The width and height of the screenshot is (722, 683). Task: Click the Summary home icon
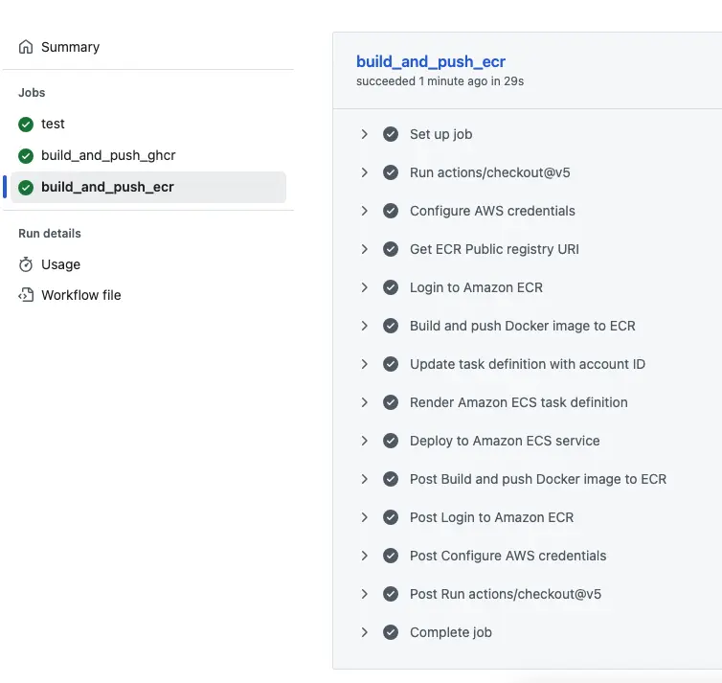click(26, 47)
